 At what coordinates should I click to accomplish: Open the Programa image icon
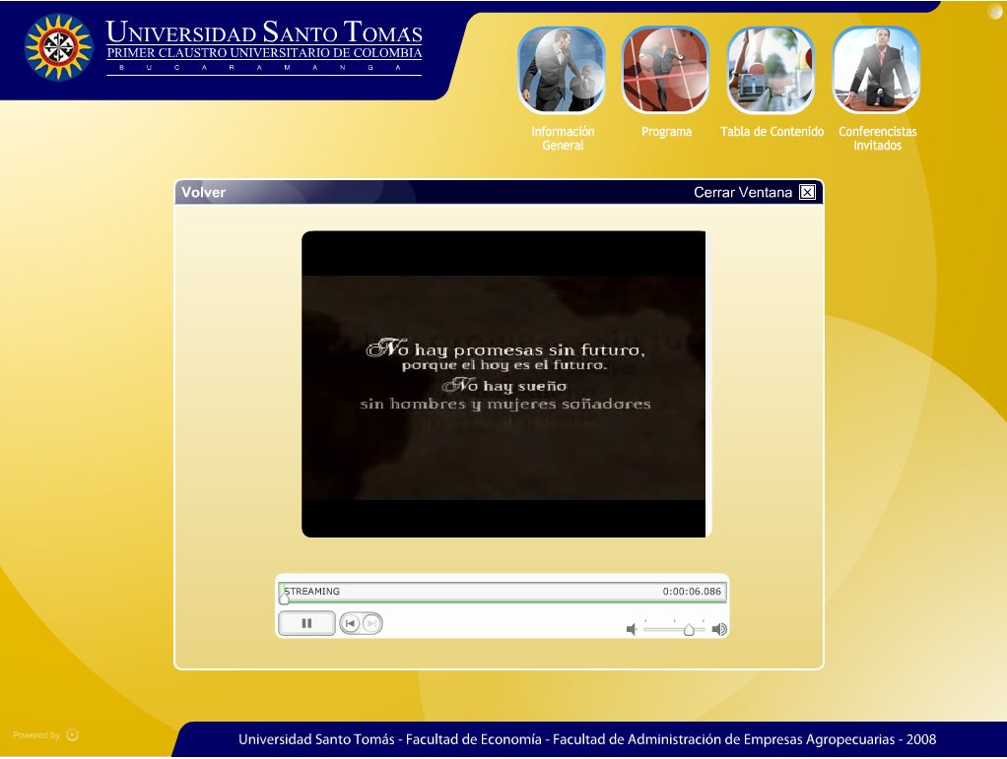coord(666,71)
